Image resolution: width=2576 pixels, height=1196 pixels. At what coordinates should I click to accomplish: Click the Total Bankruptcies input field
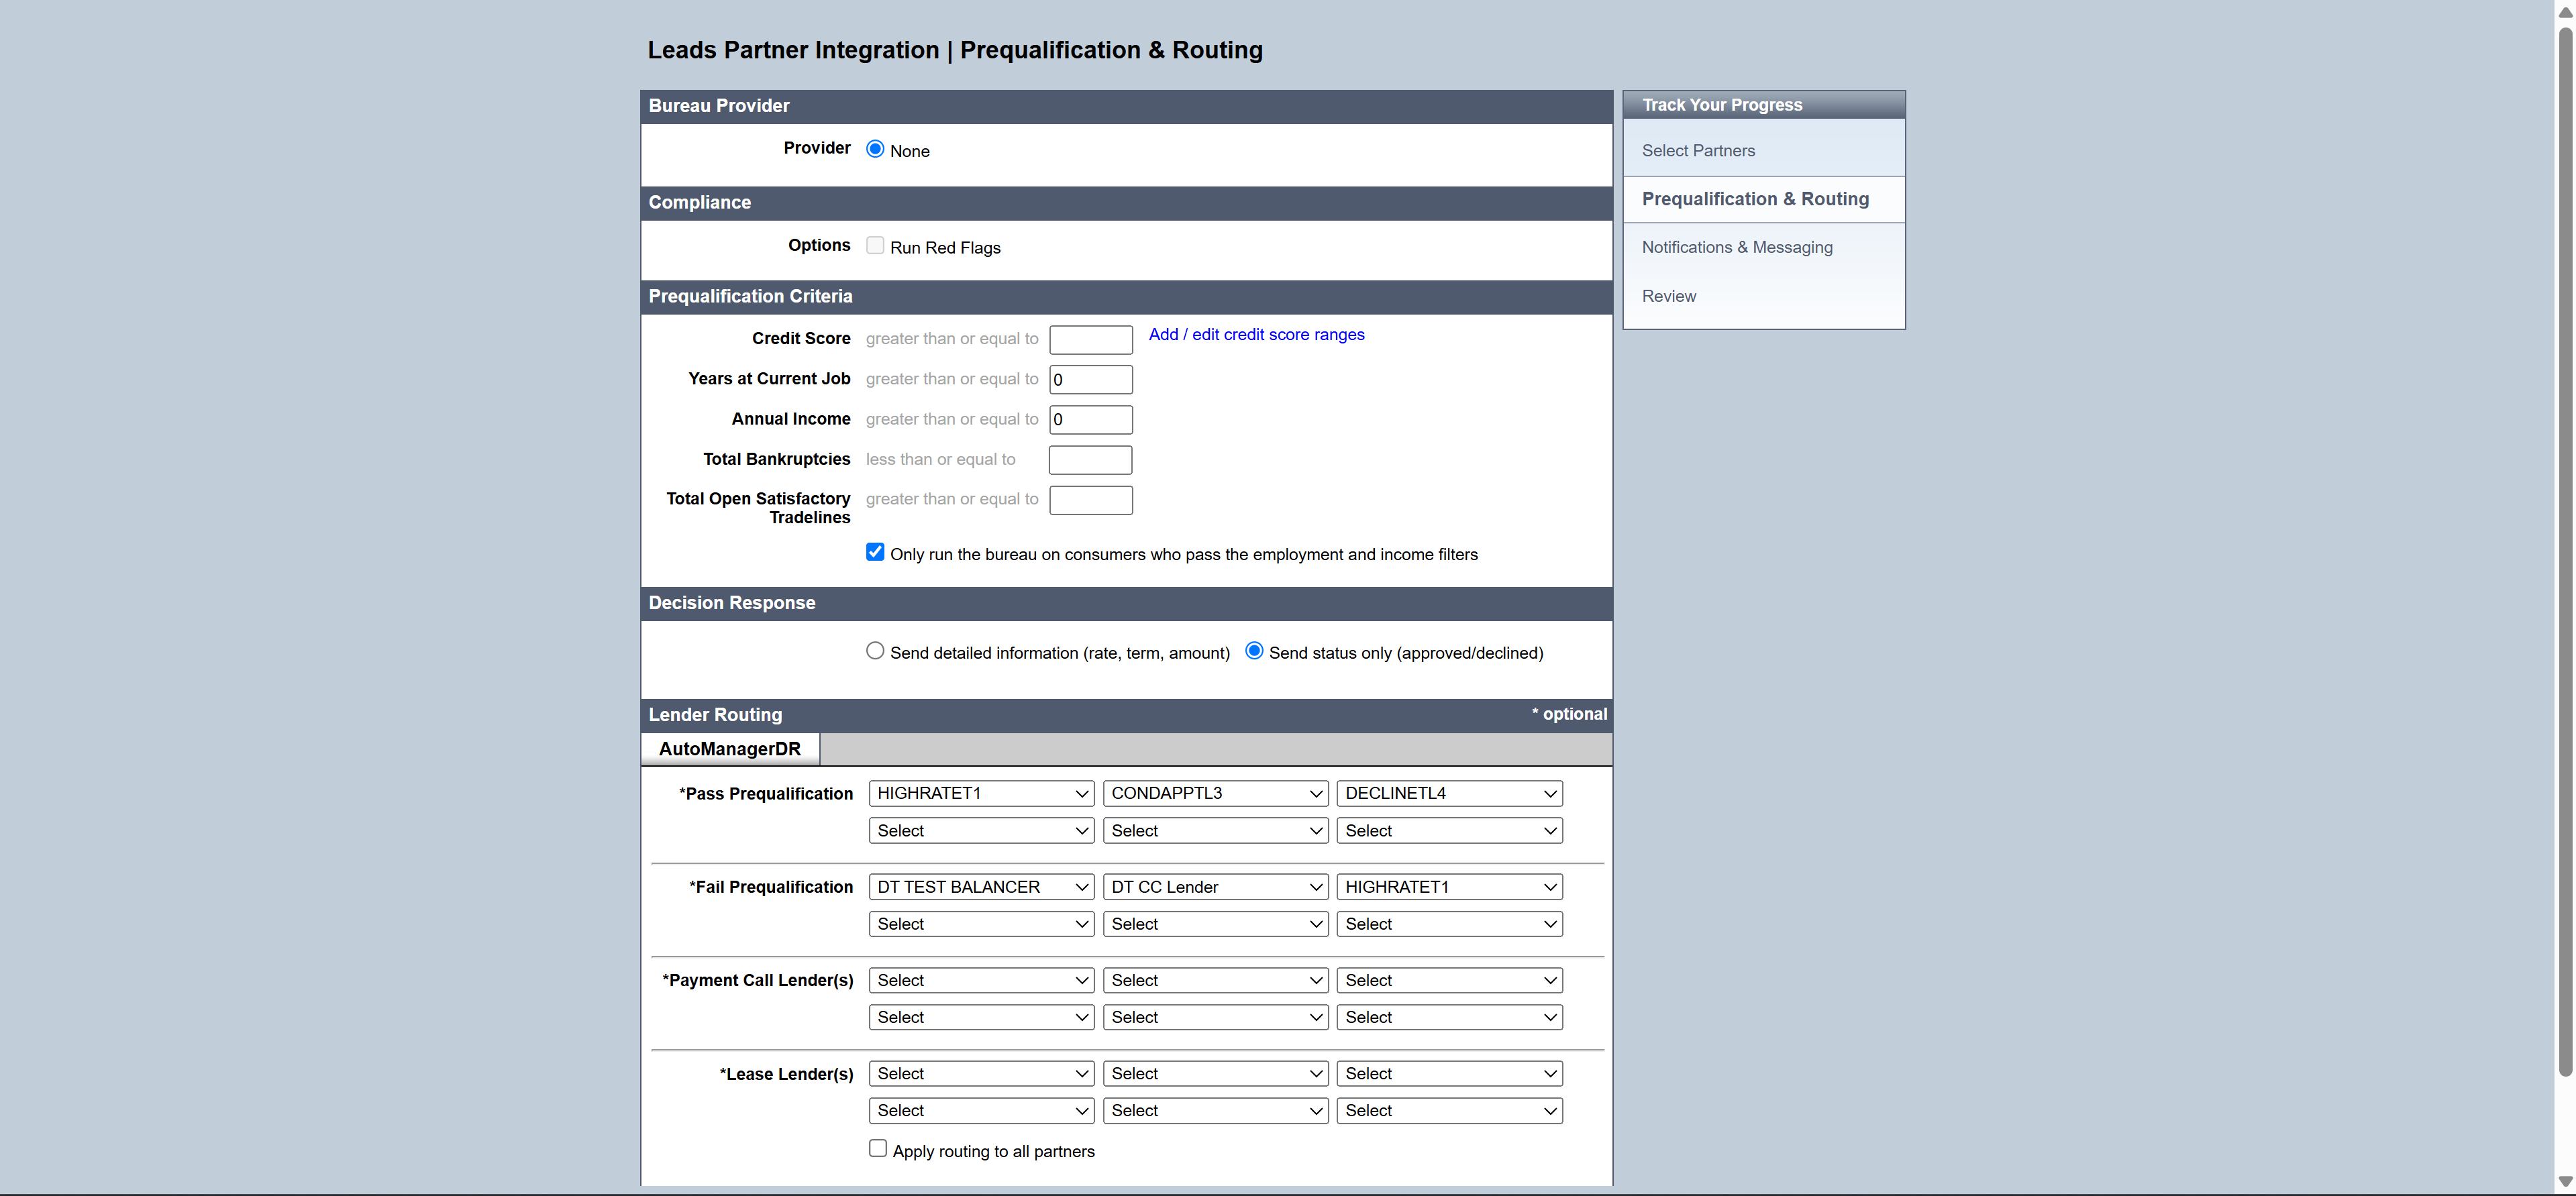1091,460
